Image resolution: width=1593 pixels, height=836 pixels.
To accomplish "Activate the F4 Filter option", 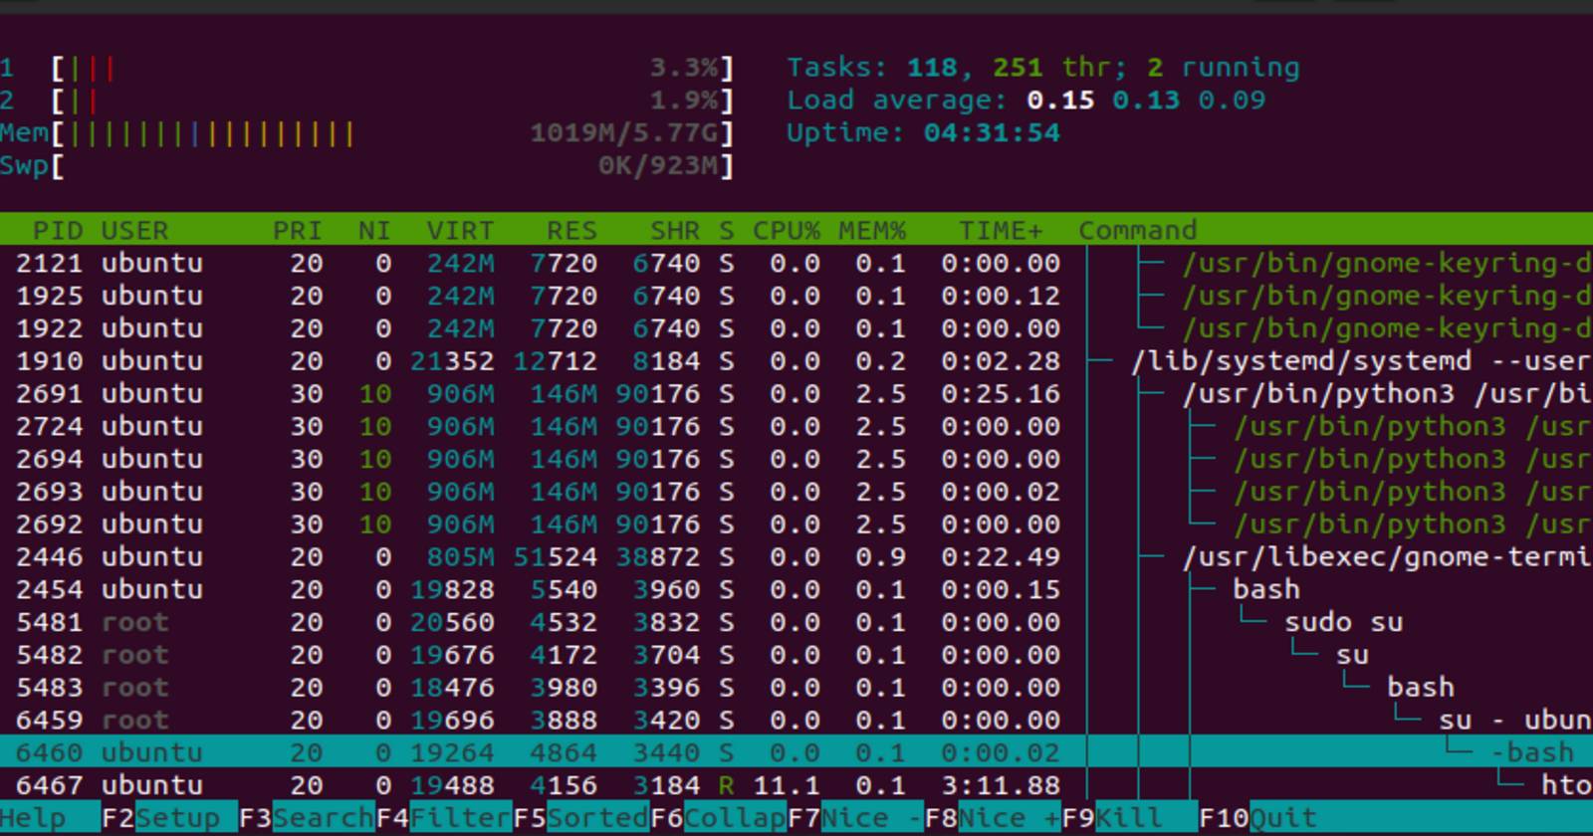I will 443,818.
